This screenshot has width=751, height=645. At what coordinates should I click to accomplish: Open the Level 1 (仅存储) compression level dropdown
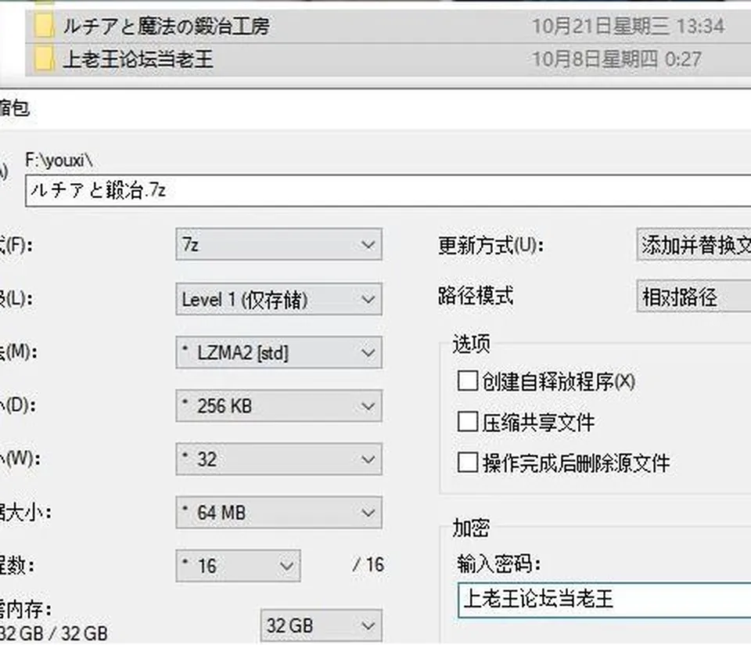(278, 299)
